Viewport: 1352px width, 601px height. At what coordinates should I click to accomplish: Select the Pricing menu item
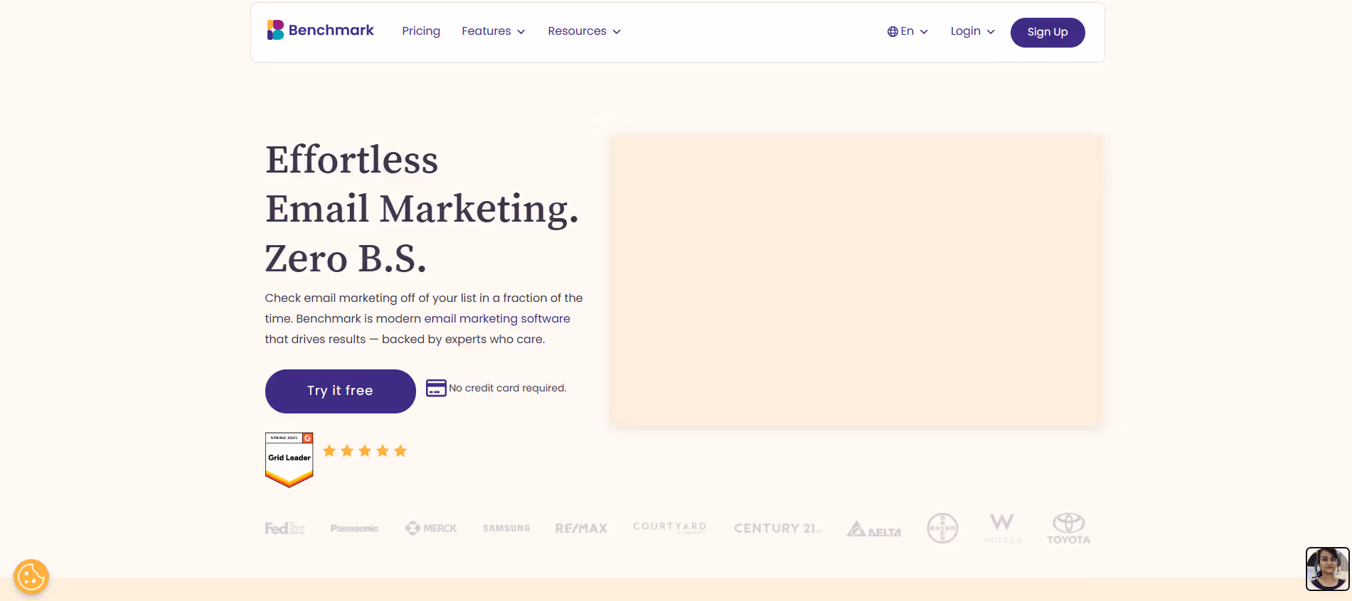(421, 31)
